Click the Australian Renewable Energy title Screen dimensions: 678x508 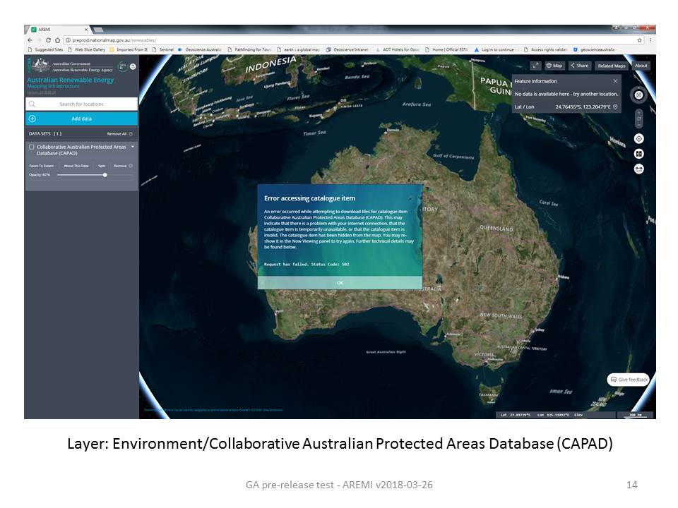click(x=71, y=80)
